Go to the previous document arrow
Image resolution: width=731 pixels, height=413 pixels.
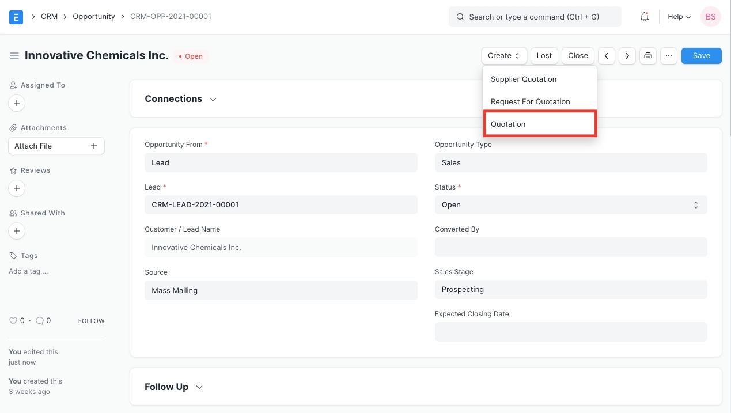[607, 56]
